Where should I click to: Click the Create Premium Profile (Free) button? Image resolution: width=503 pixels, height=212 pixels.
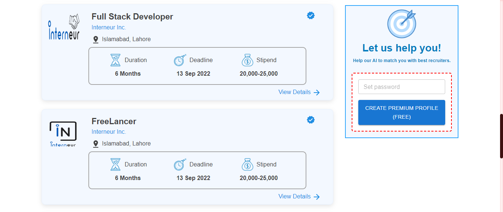(402, 112)
